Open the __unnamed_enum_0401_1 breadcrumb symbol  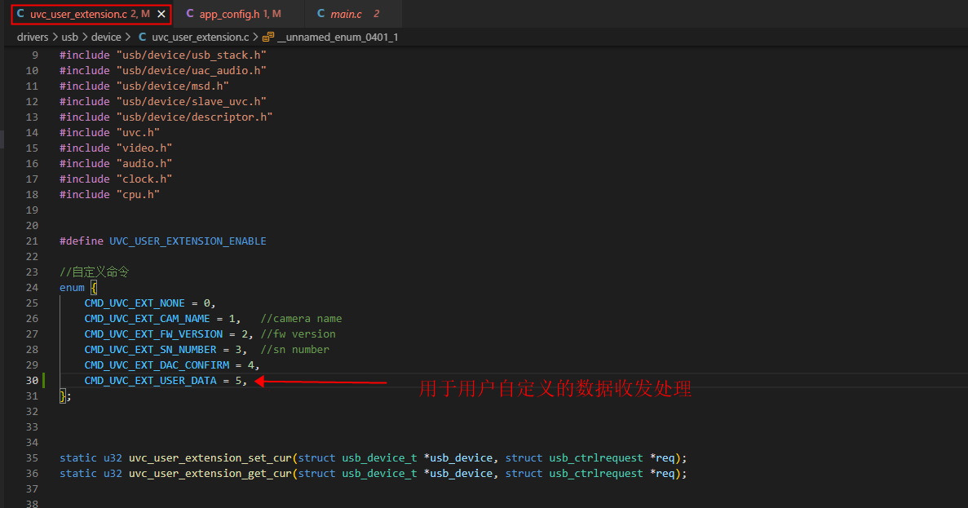click(338, 37)
